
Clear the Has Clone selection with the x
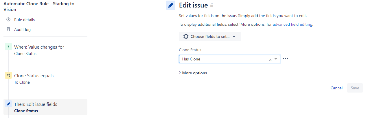(x=270, y=60)
